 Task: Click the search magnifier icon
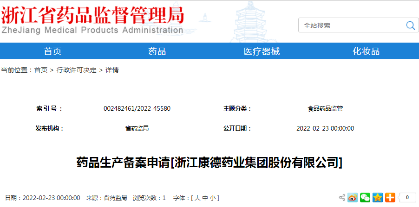coord(410,25)
